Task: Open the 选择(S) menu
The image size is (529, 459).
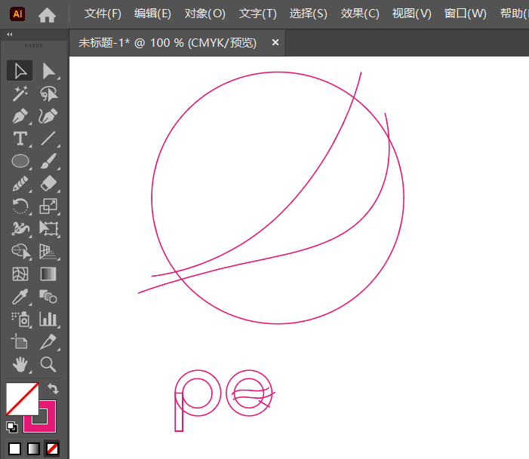Action: 309,14
